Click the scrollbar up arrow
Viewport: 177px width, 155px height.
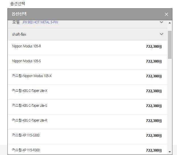(x=170, y=23)
